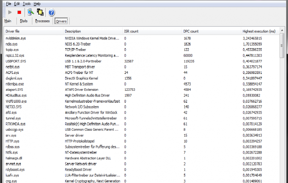Click the ATAPI Driver Extension description
Image resolution: width=288 pixels, height=183 pixels.
82,90
